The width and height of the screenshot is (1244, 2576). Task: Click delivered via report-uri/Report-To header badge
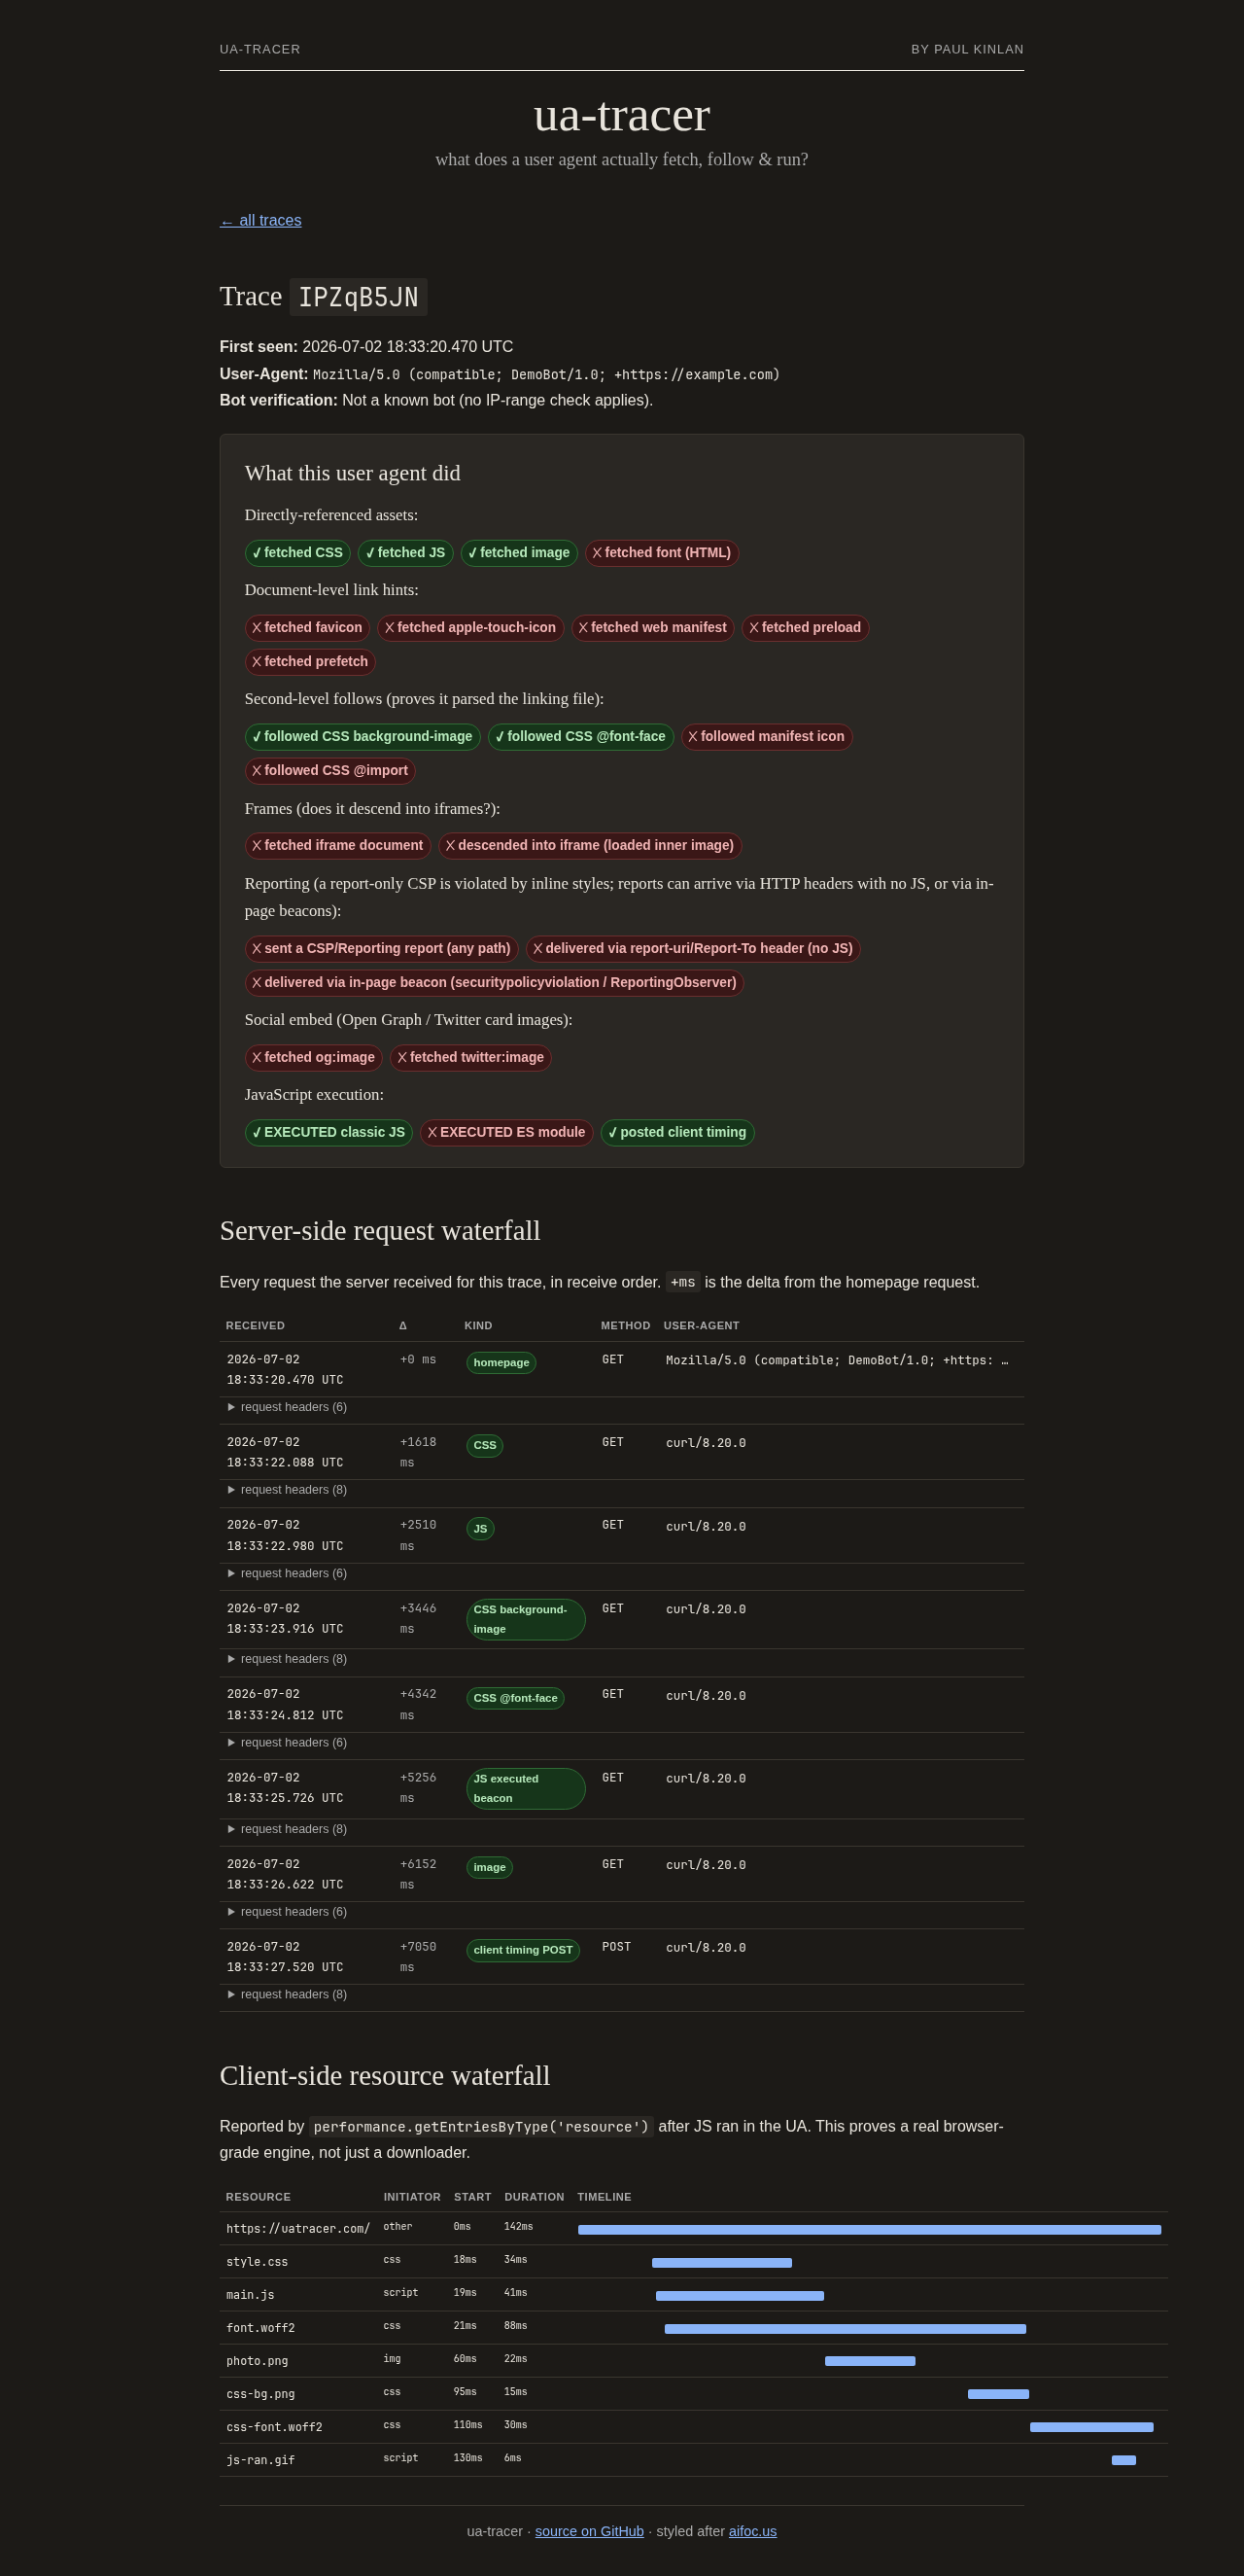(x=692, y=949)
